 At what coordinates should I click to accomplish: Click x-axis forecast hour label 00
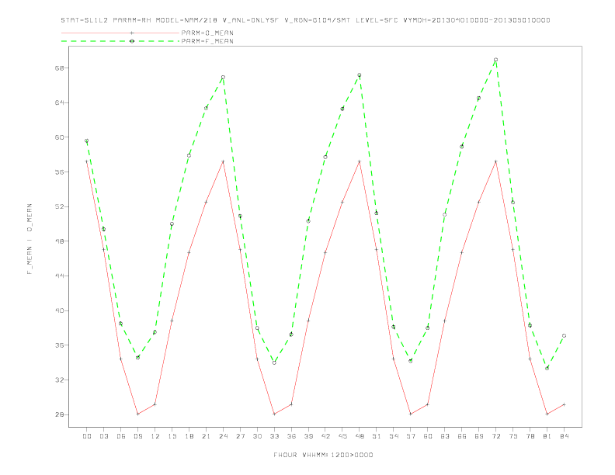coord(87,436)
